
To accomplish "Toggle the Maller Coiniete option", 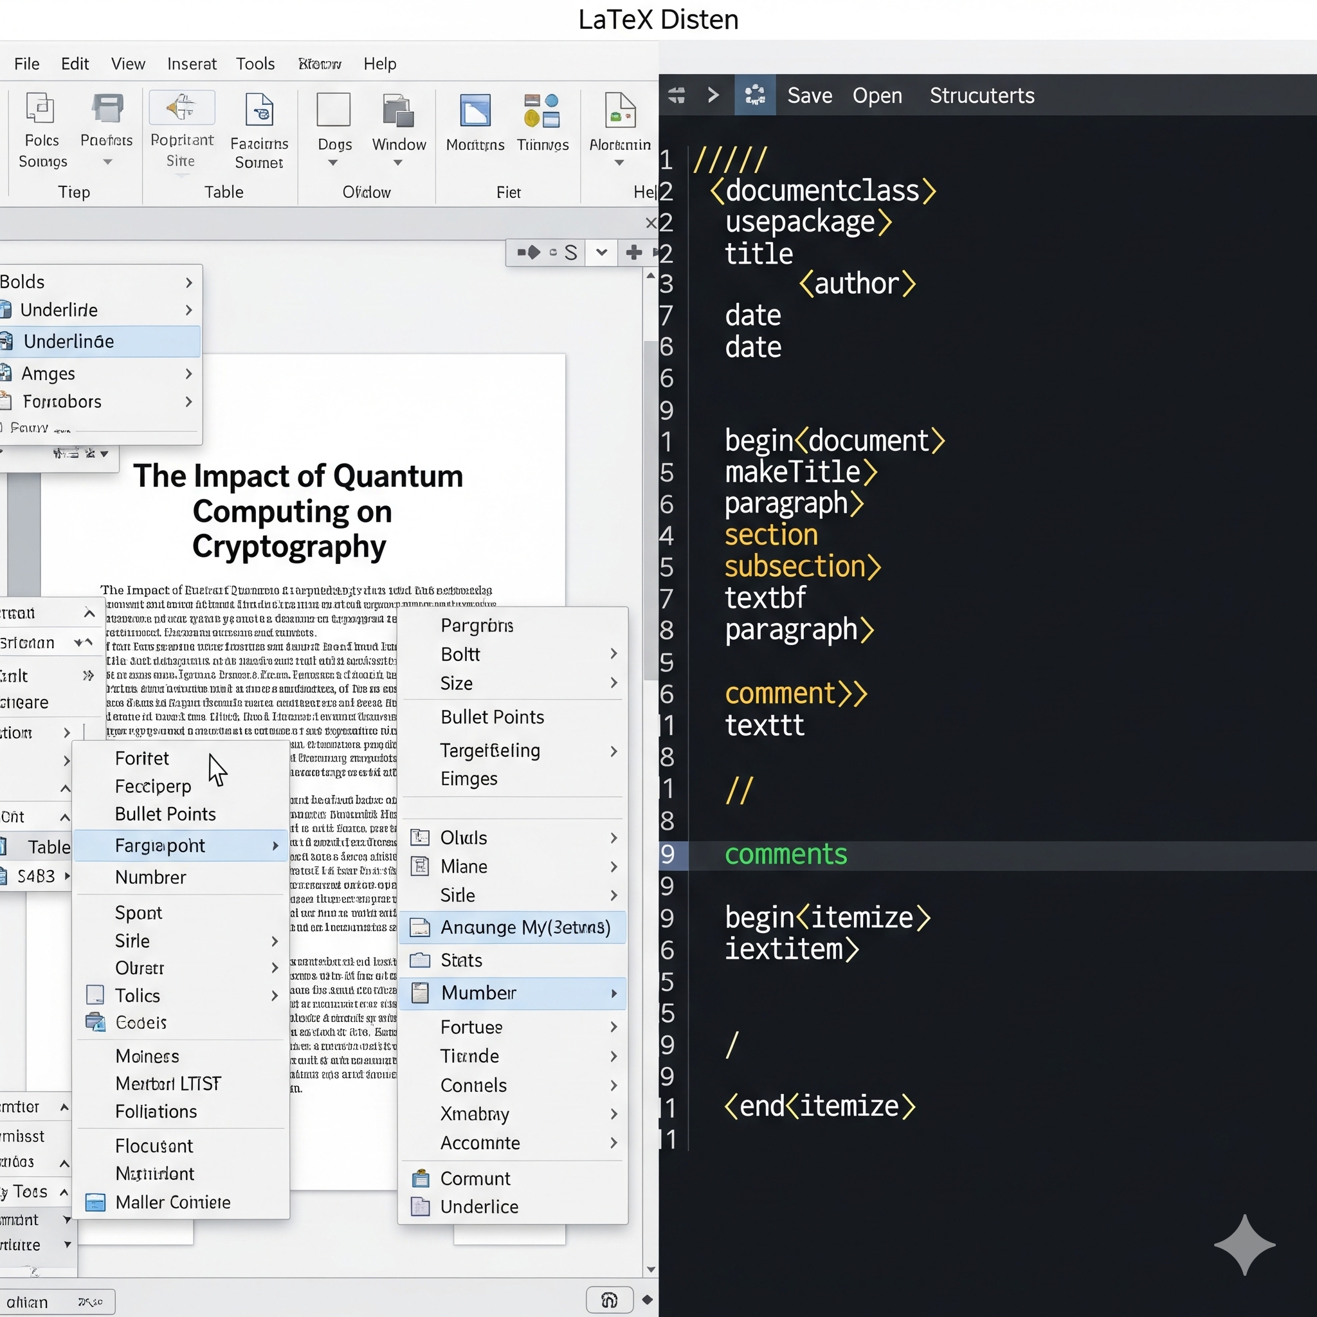I will click(172, 1203).
